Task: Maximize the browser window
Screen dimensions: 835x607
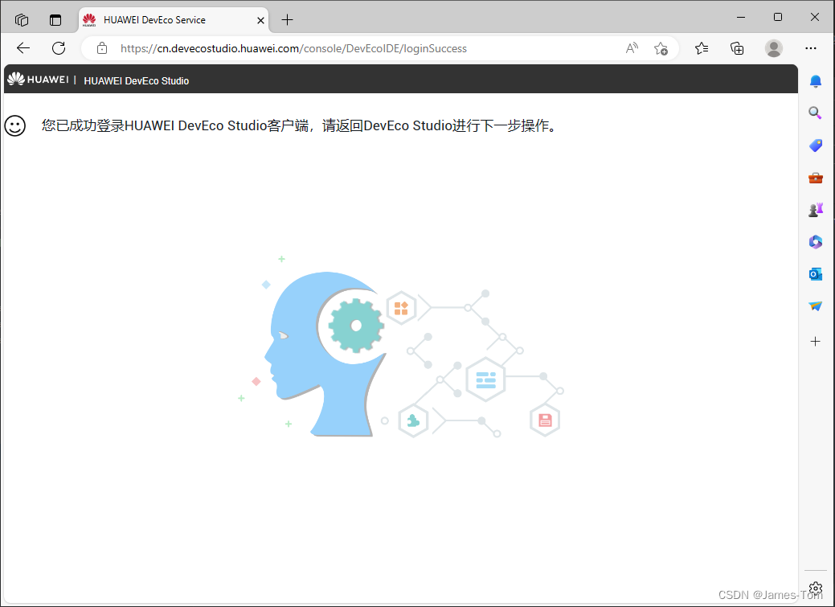Action: tap(777, 17)
